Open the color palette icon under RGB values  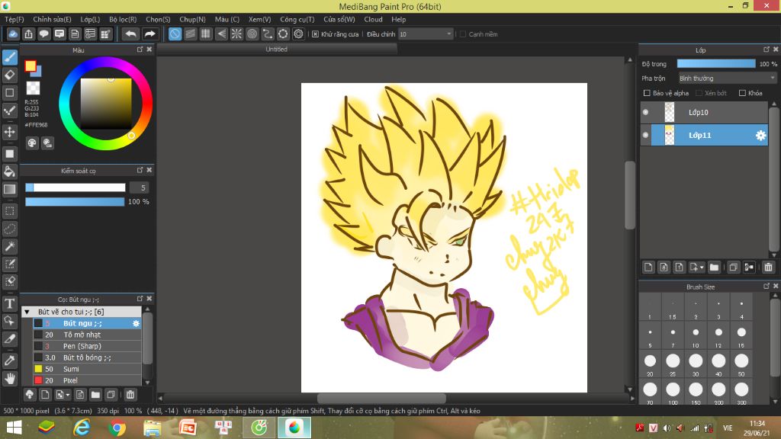[x=32, y=143]
